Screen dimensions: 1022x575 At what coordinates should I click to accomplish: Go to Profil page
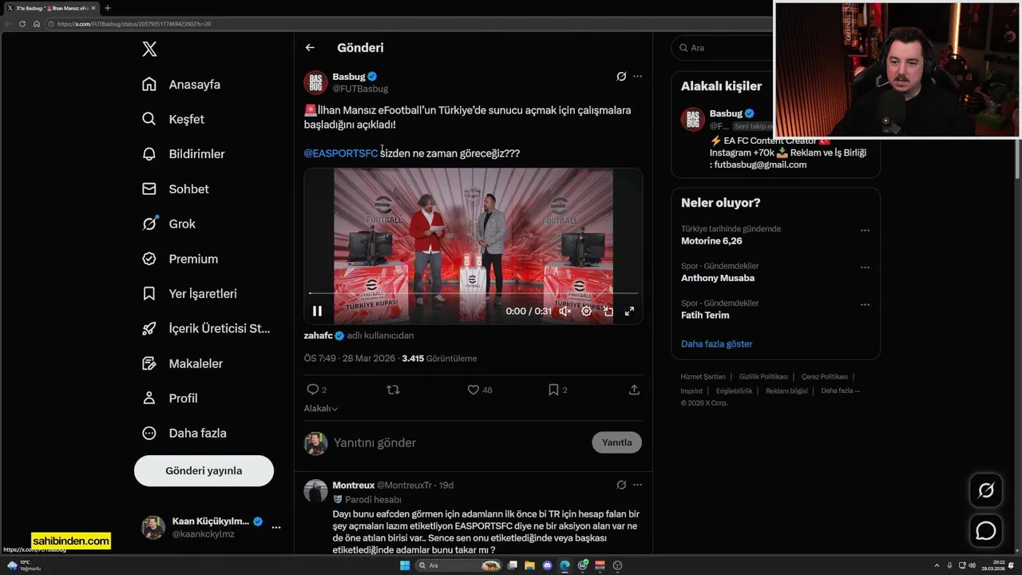(x=170, y=398)
